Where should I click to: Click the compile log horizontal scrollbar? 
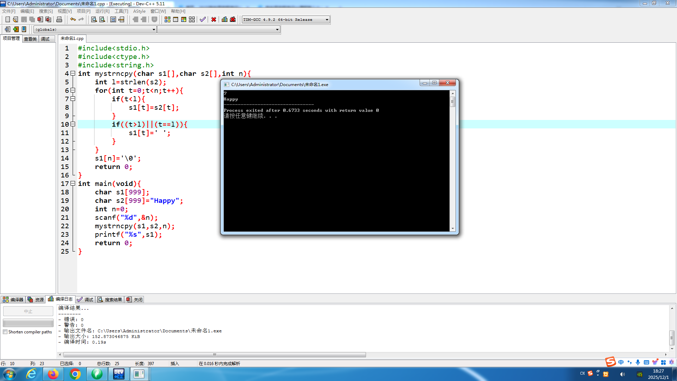click(x=214, y=355)
